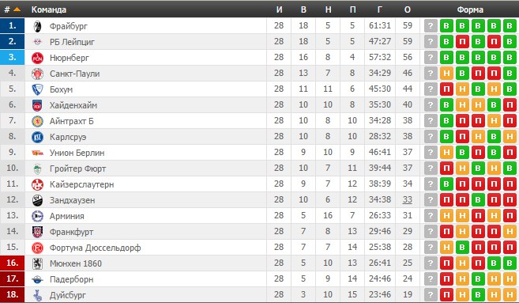The image size is (519, 303).
Task: Open the Санкт-Паули team link
Action: click(75, 74)
